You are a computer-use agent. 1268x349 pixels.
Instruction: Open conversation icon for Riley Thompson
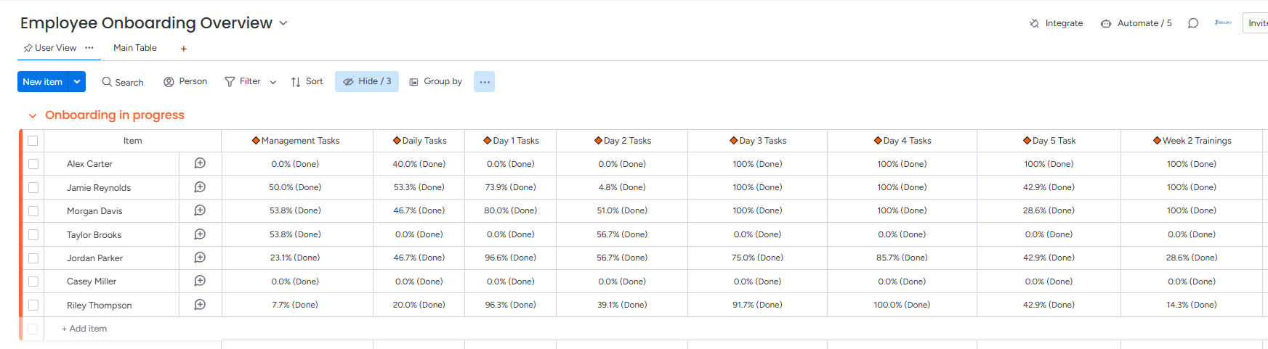[x=200, y=305]
